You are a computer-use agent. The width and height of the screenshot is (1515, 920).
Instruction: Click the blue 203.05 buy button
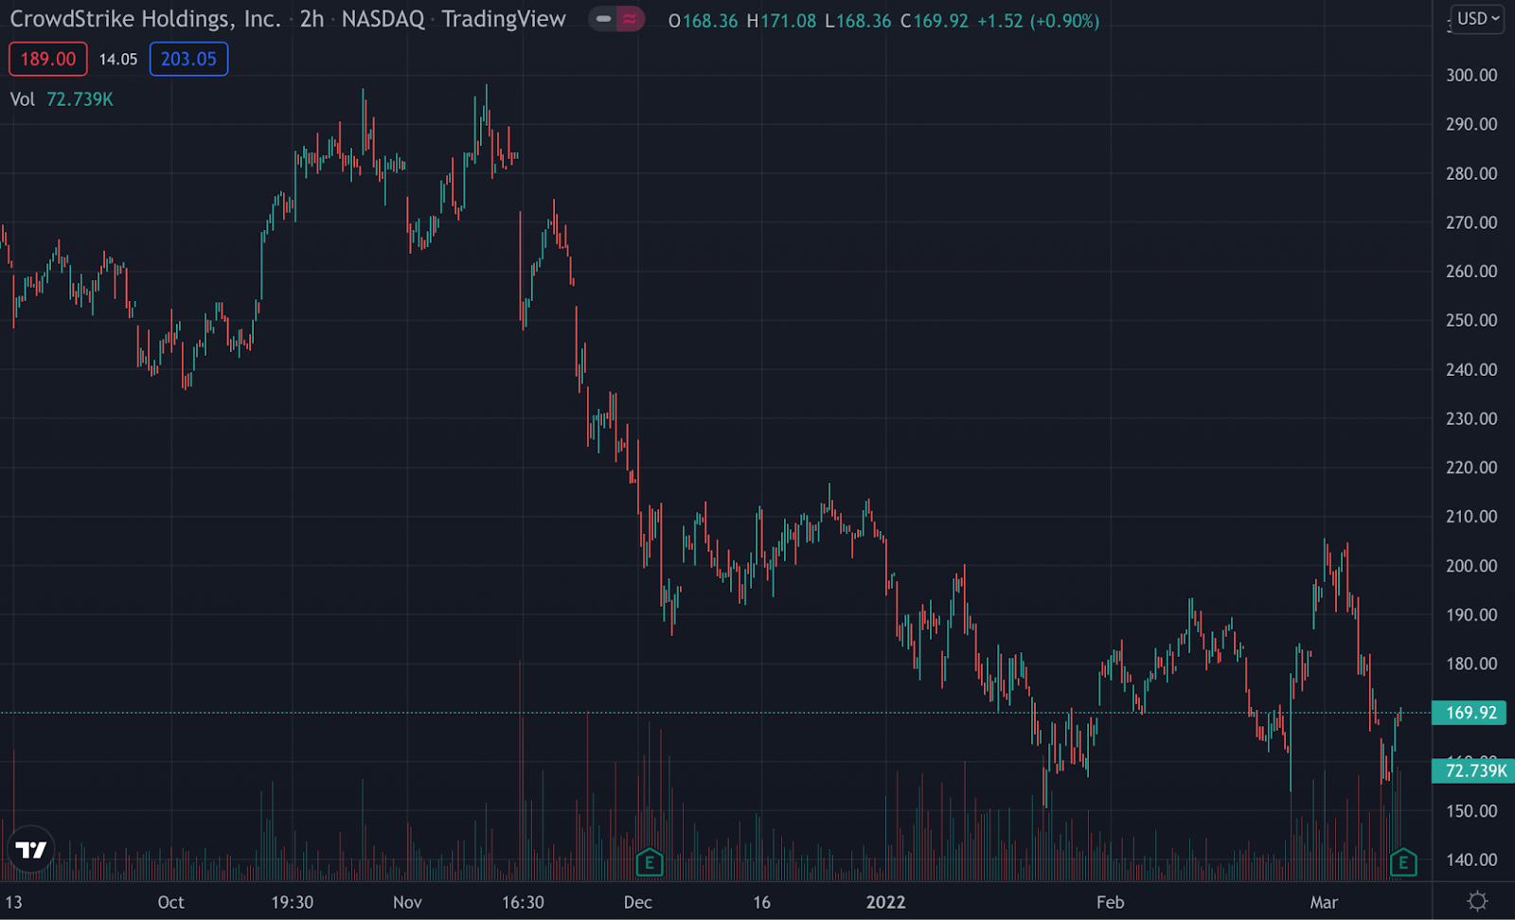pos(188,59)
